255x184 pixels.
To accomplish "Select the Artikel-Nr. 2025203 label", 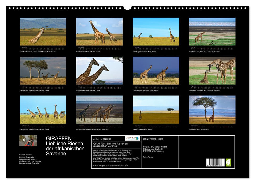I will coord(102,139).
